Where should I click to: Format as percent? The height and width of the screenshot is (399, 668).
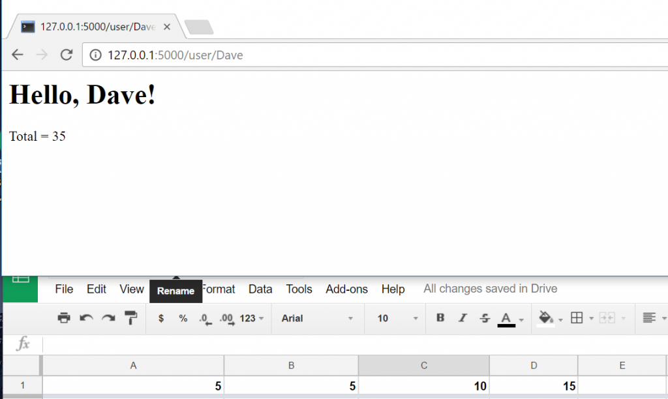click(x=183, y=318)
